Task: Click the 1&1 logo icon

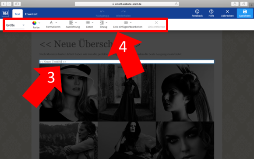Action: [5, 13]
